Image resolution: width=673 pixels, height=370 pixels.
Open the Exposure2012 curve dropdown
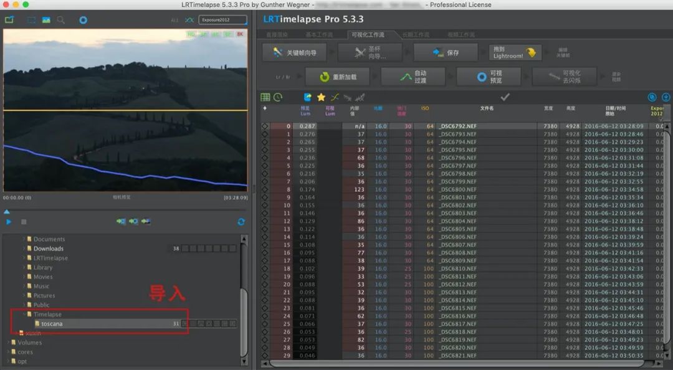(222, 20)
